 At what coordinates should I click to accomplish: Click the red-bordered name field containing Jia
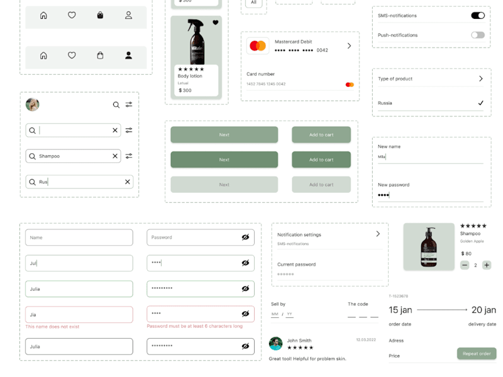click(79, 315)
